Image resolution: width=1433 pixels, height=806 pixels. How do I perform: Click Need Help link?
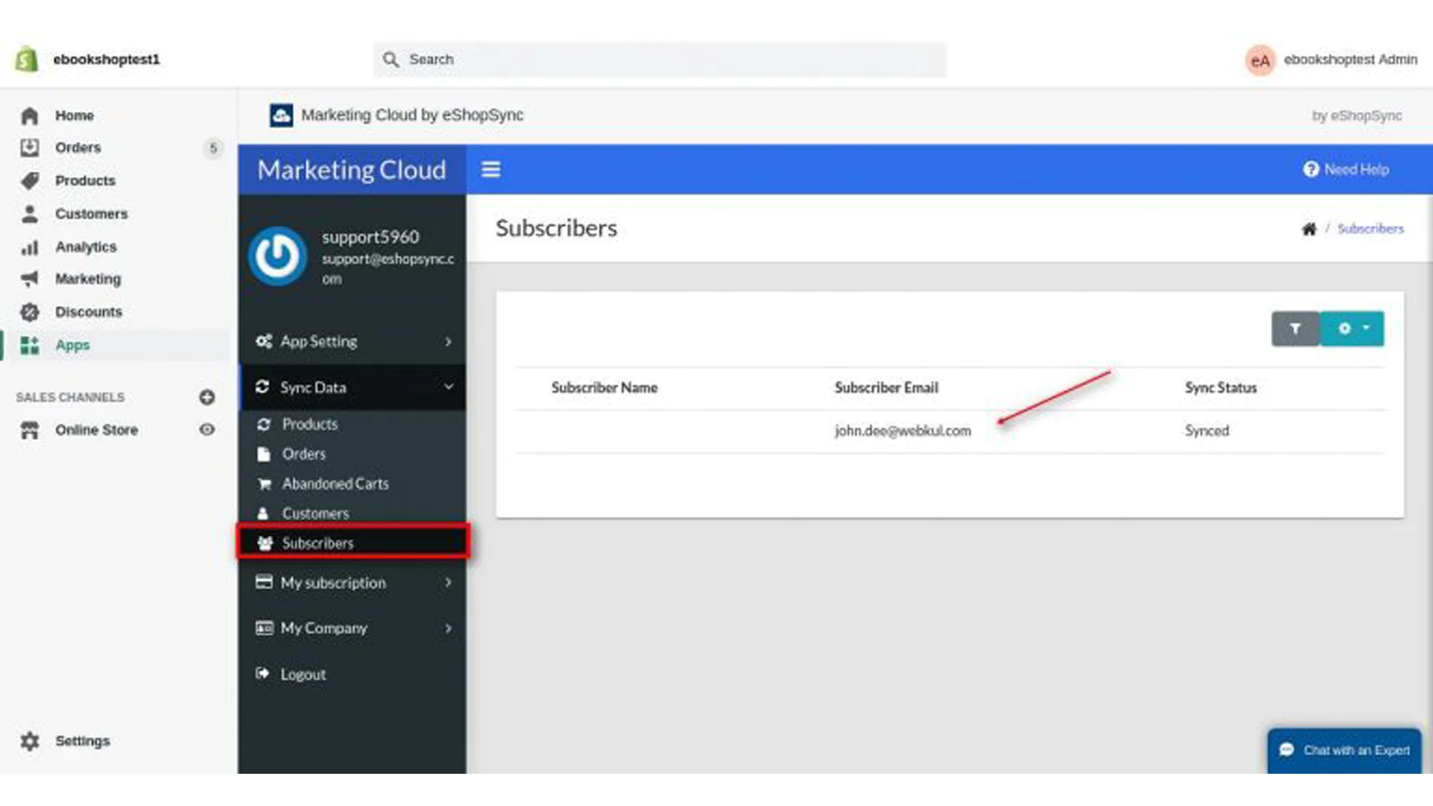(x=1356, y=169)
